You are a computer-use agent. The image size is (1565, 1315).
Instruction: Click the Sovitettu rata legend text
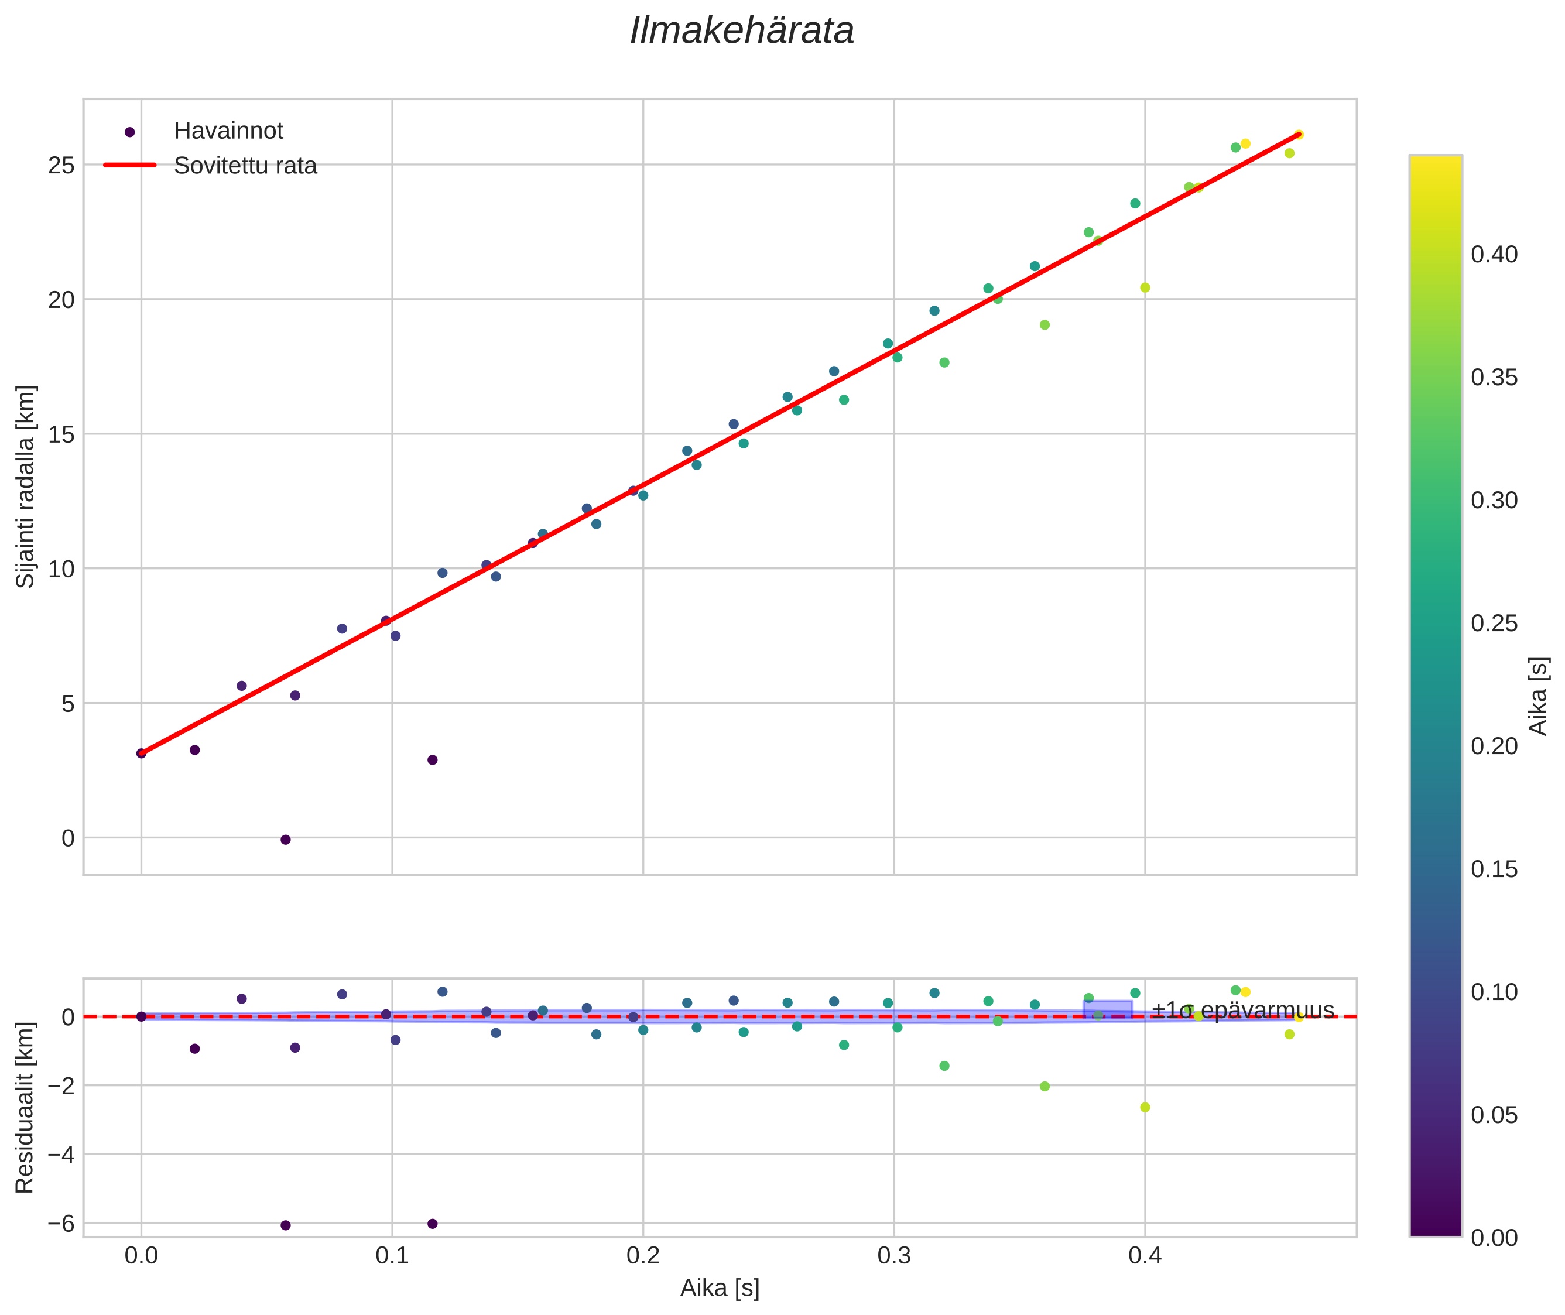(245, 166)
